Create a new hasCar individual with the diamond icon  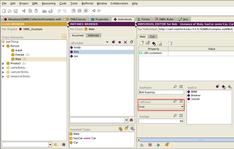click(x=217, y=86)
